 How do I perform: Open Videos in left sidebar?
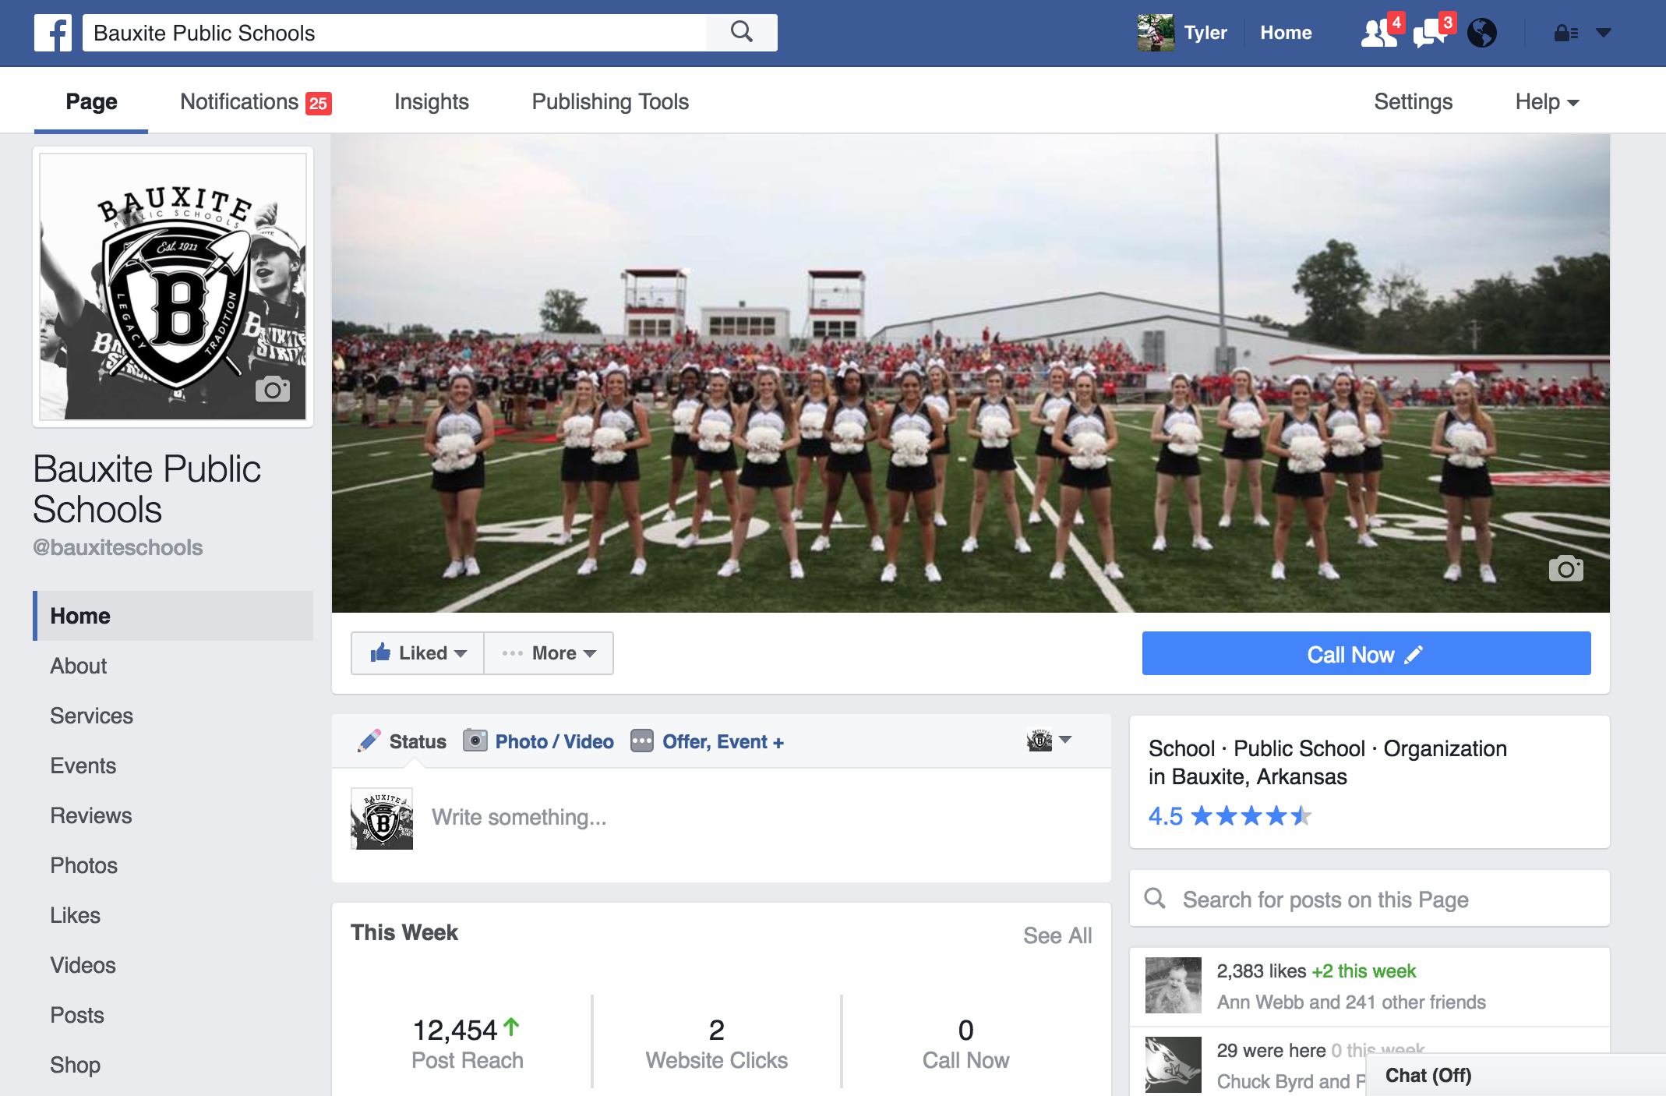pos(83,965)
